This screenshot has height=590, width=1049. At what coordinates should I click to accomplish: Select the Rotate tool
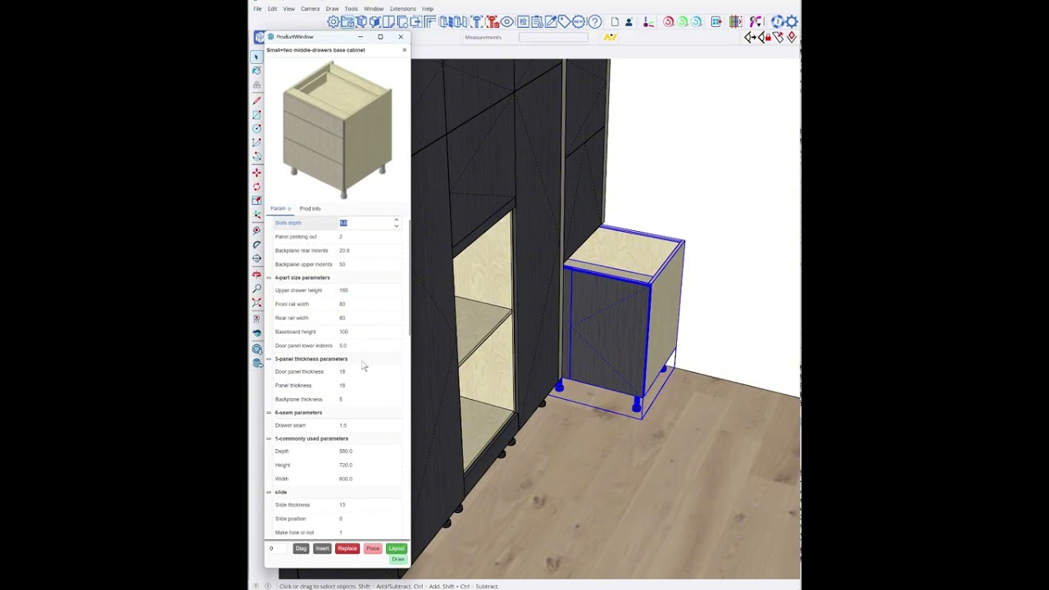click(x=257, y=187)
